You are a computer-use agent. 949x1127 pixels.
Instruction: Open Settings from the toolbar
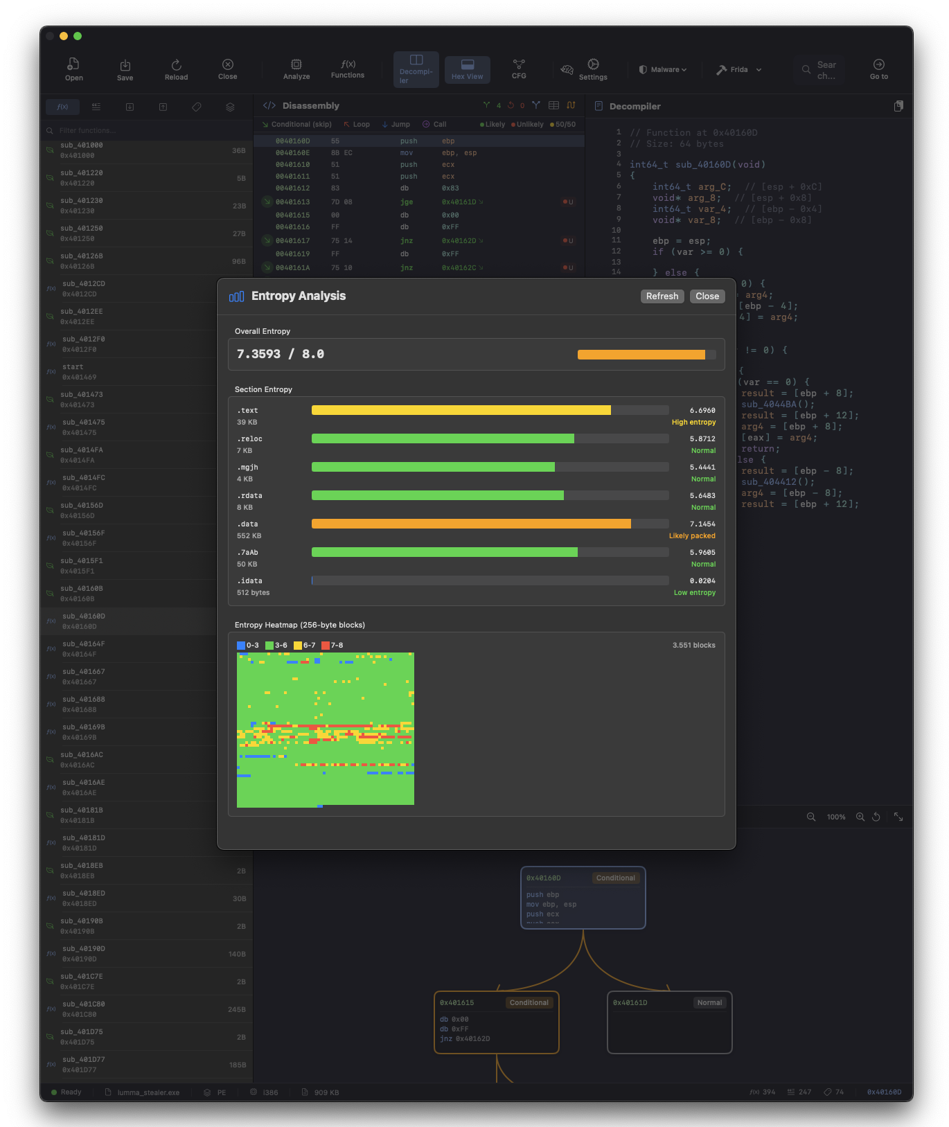coord(593,69)
